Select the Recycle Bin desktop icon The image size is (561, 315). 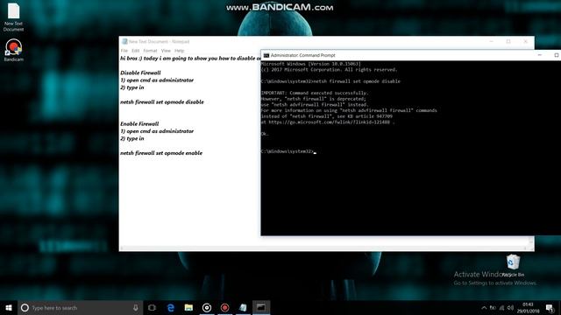tap(513, 265)
